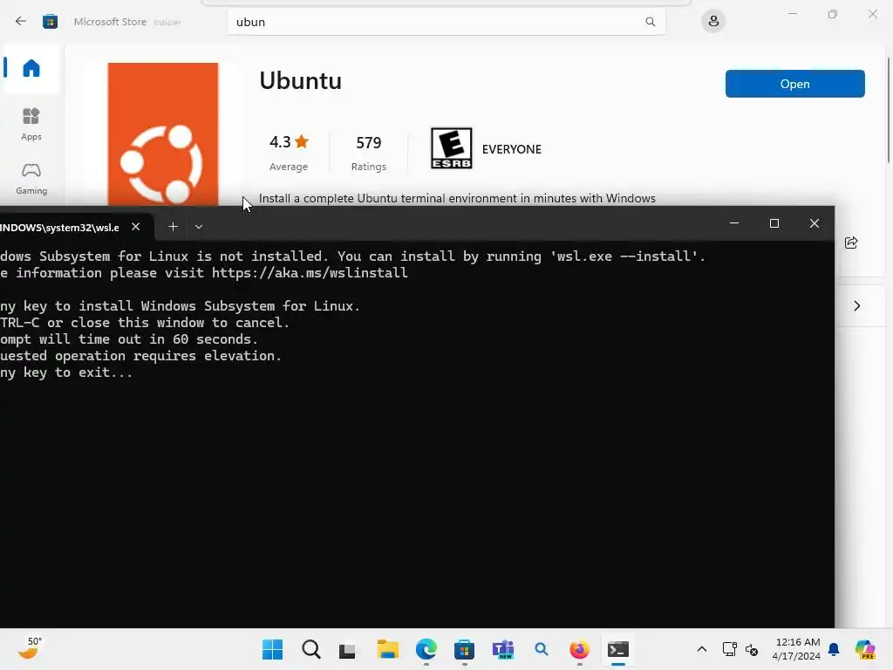
Task: Click 'wsl.exe --install' text in terminal
Action: click(624, 256)
